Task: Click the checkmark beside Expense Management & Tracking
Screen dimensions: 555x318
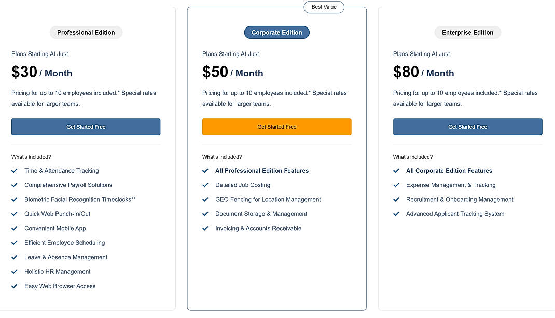Action: (x=396, y=185)
